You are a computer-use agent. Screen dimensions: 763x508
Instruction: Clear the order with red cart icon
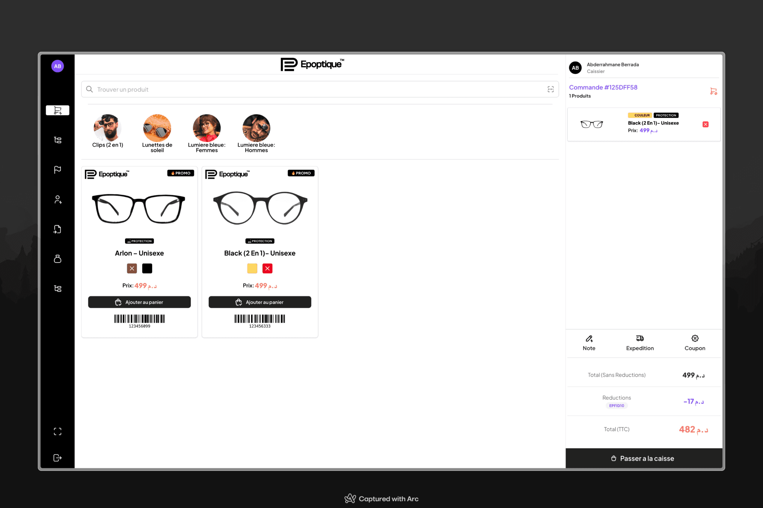[713, 91]
